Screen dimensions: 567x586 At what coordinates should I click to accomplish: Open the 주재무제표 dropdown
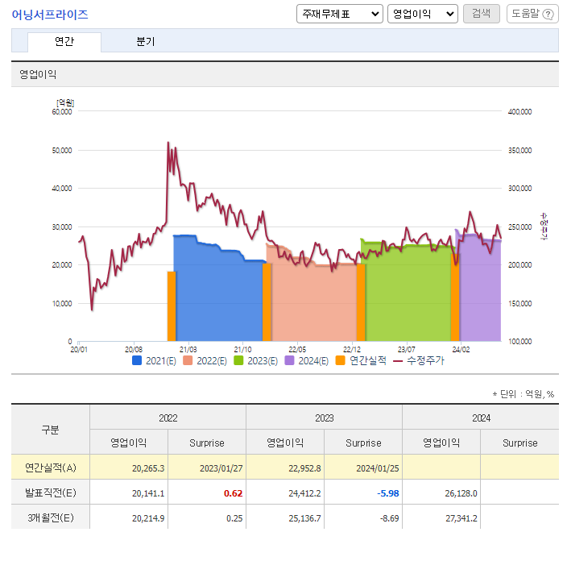(x=340, y=14)
